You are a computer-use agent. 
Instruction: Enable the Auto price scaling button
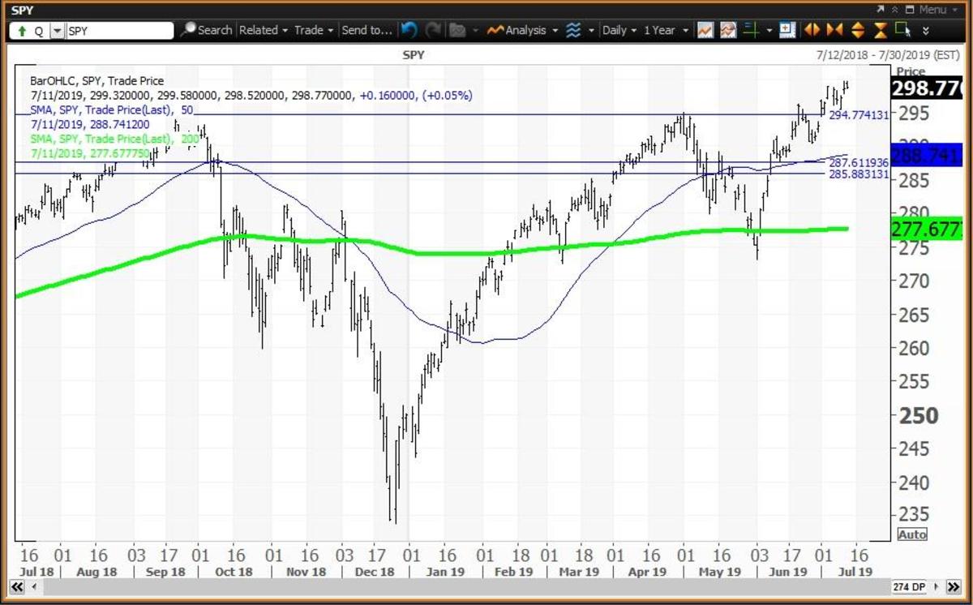[x=912, y=534]
